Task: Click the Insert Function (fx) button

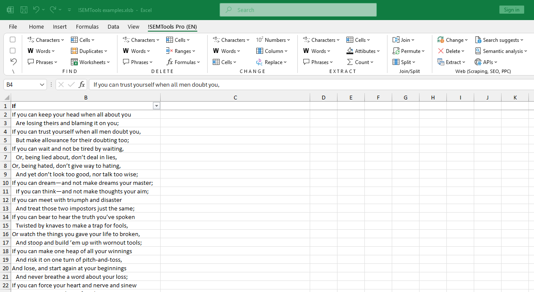Action: [82, 85]
